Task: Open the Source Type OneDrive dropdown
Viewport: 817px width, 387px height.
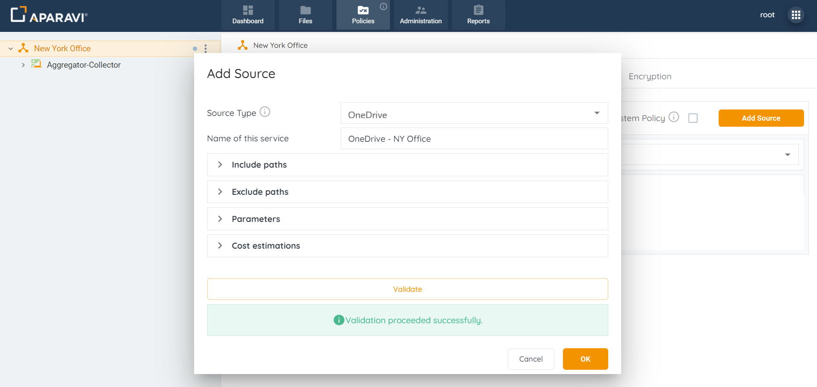Action: pyautogui.click(x=474, y=113)
